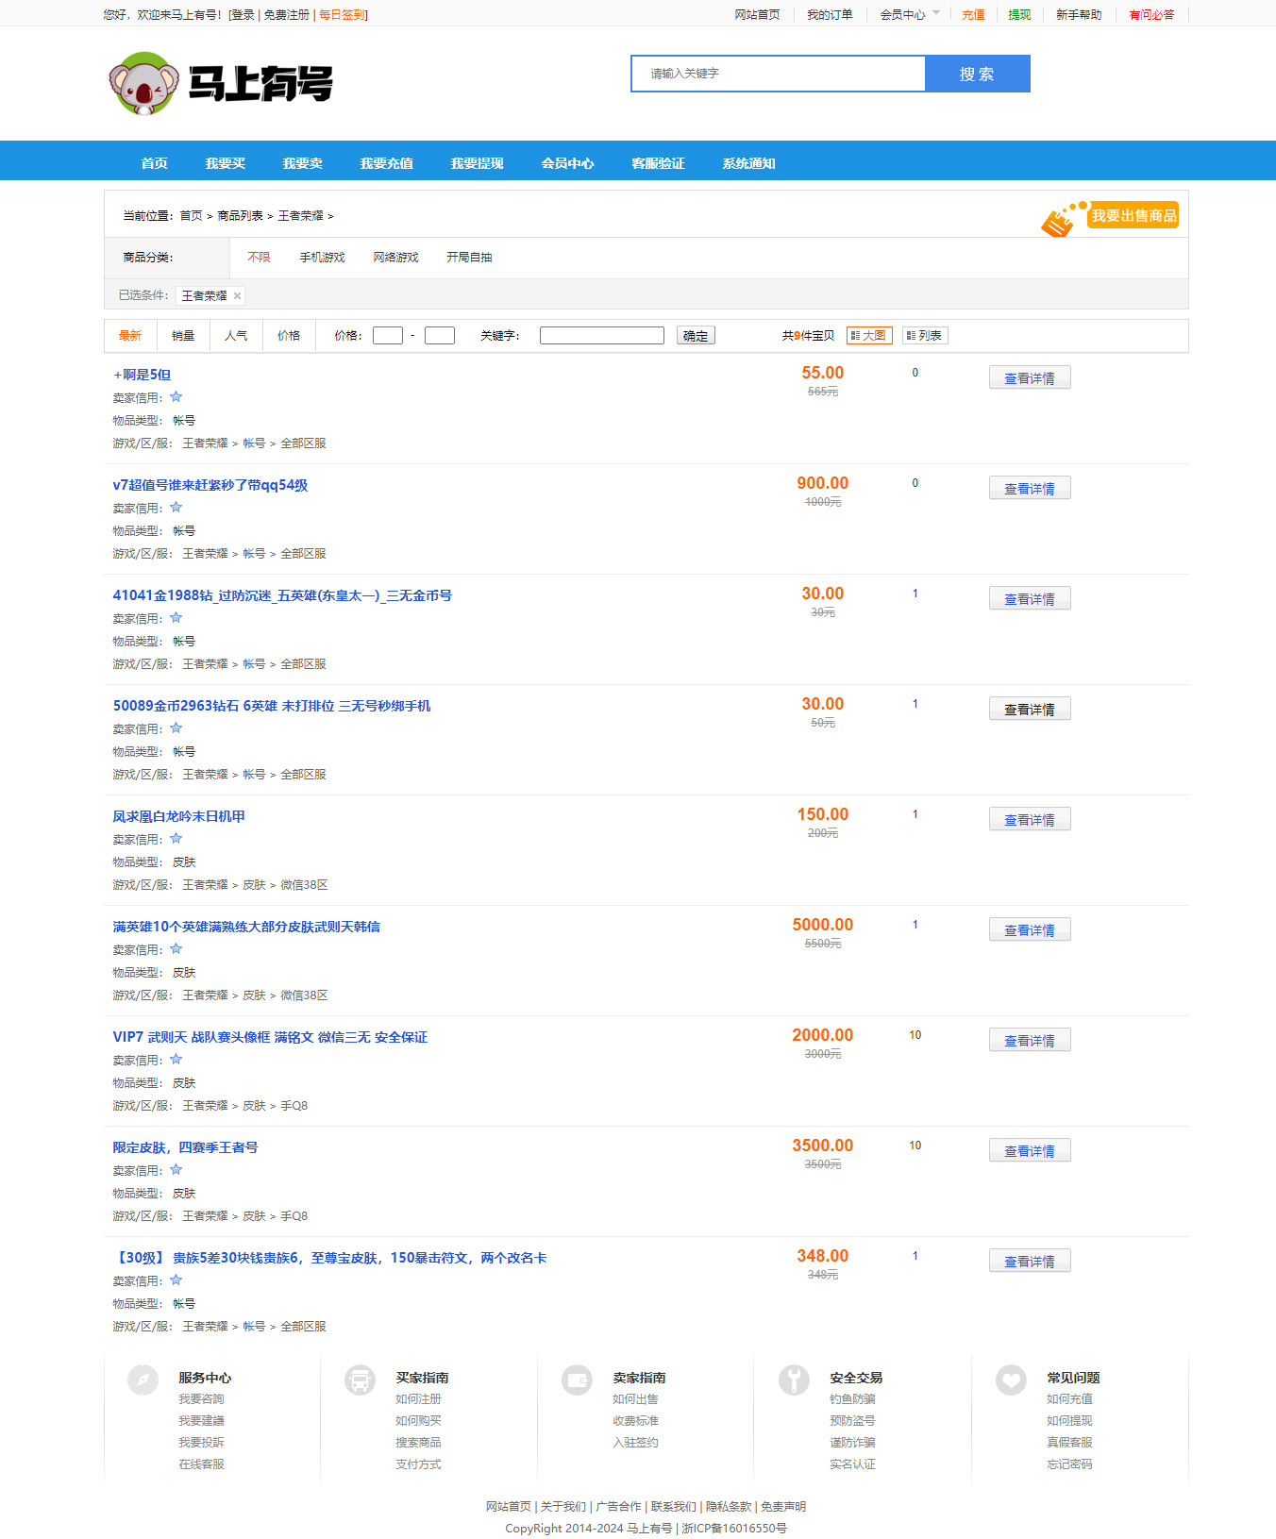The image size is (1276, 1539).
Task: Click the 搜索 button
Action: tap(977, 74)
